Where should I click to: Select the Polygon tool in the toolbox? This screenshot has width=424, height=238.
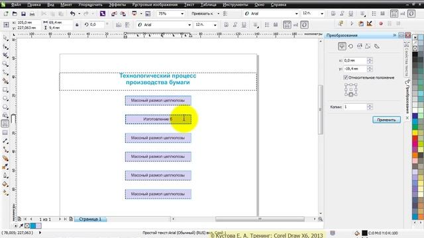(5, 107)
